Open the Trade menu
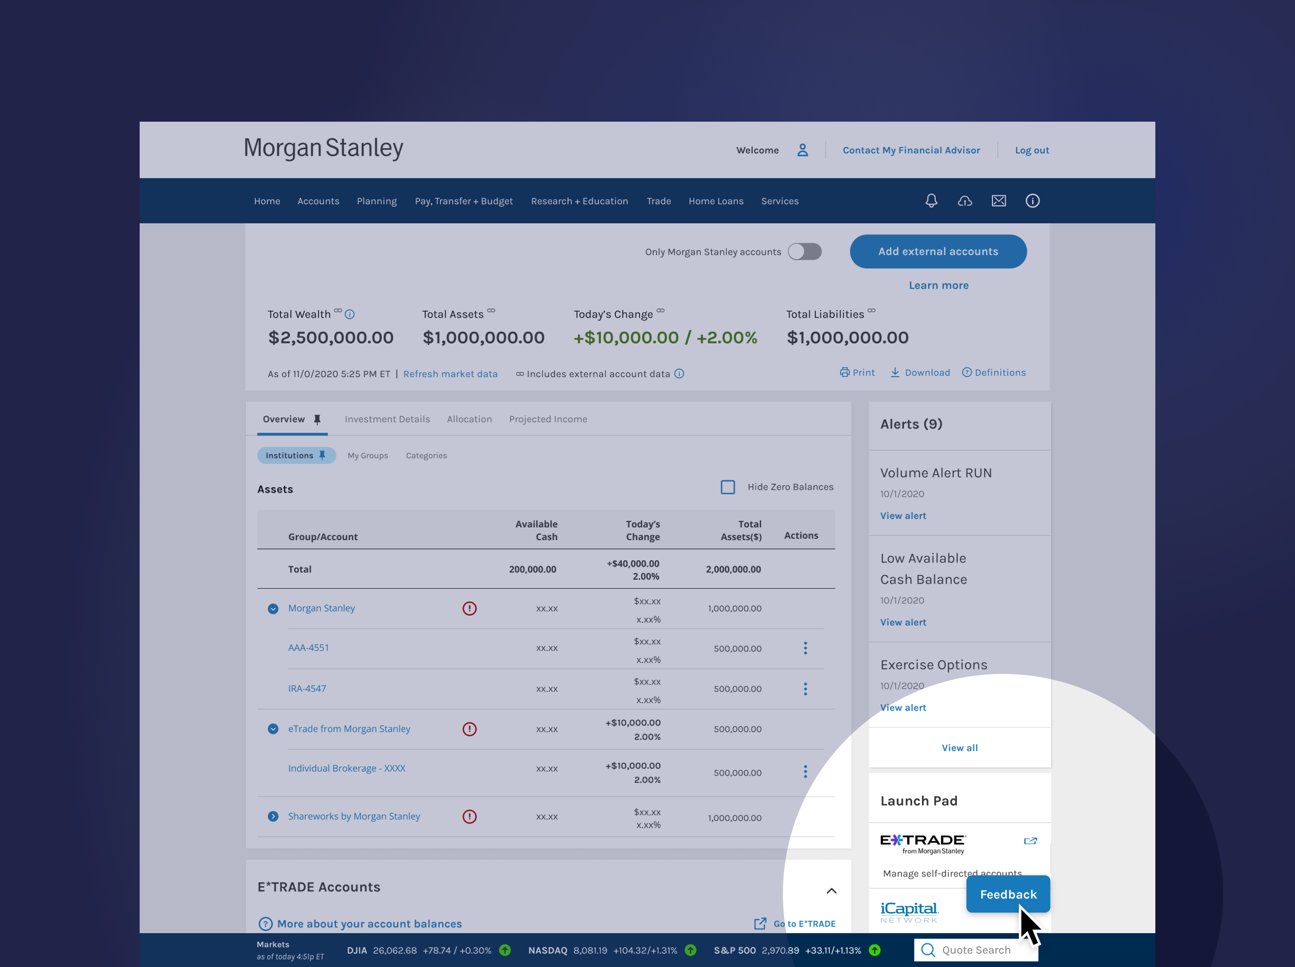The width and height of the screenshot is (1295, 967). tap(659, 201)
